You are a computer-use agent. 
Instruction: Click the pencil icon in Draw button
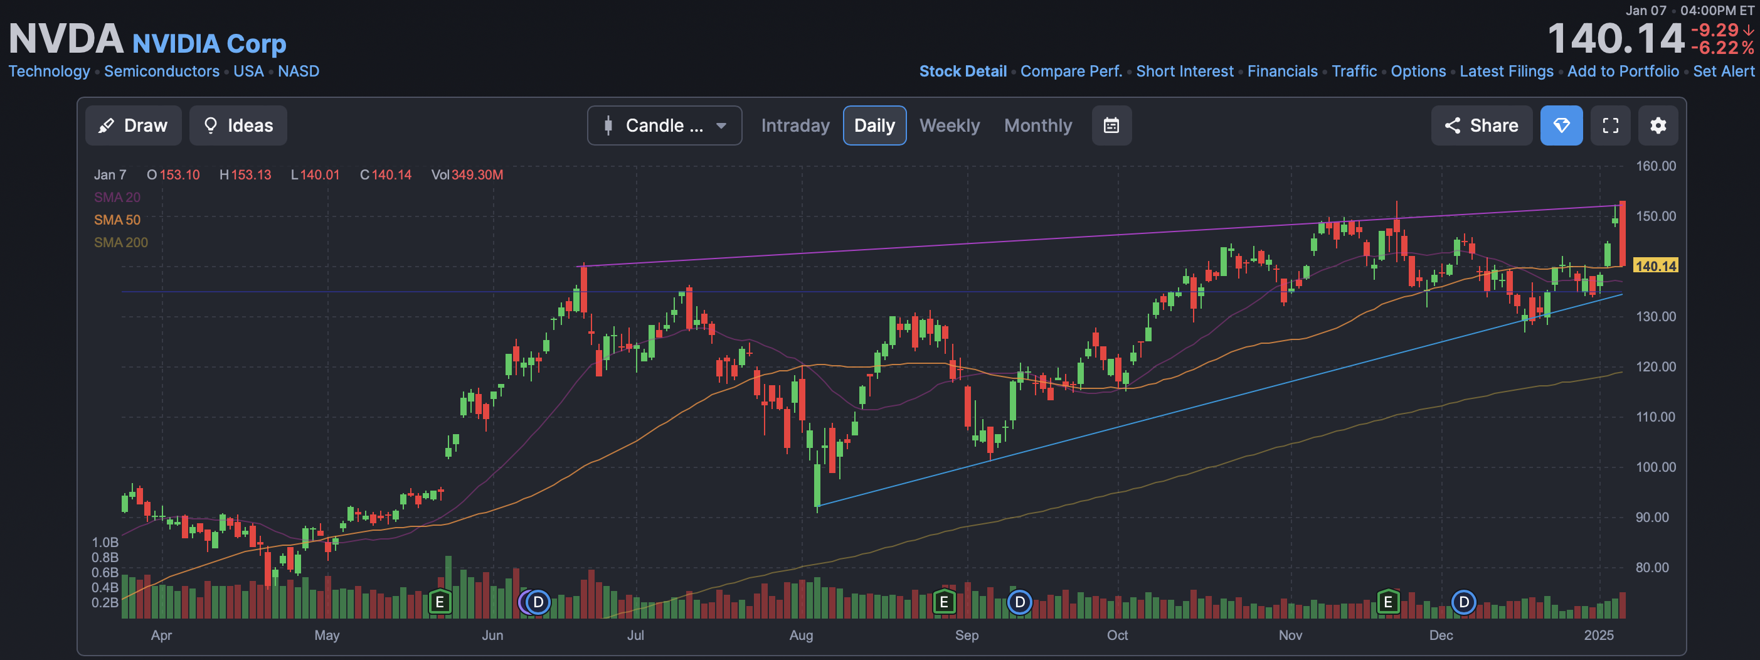(107, 125)
